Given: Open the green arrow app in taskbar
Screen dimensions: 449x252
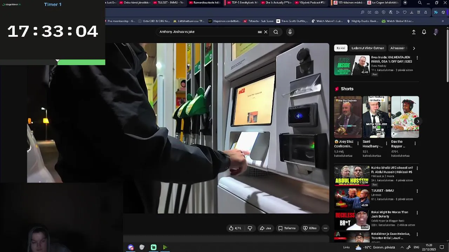Looking at the screenshot, I should click(165, 247).
